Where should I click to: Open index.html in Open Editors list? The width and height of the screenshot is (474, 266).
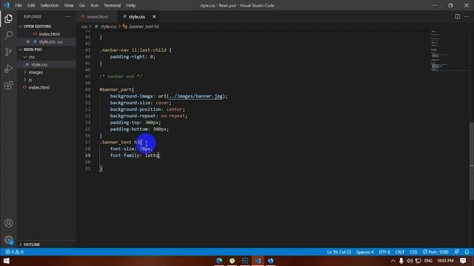[50, 34]
